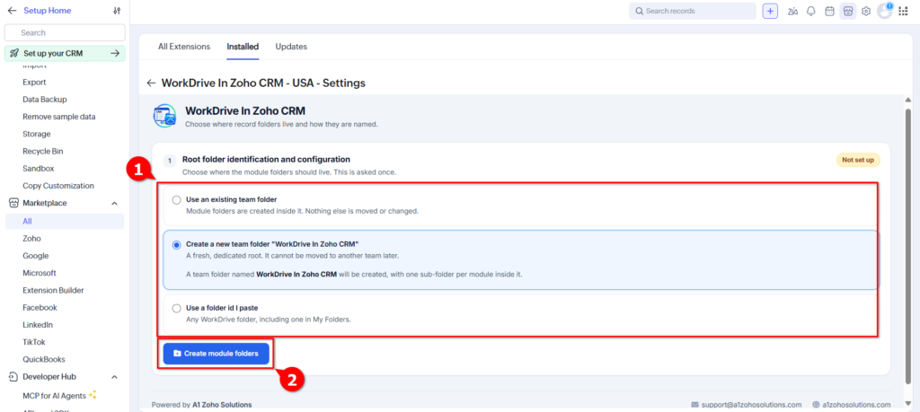The width and height of the screenshot is (920, 412).
Task: Click A1 Zoho Solutions in the footer
Action: (221, 405)
